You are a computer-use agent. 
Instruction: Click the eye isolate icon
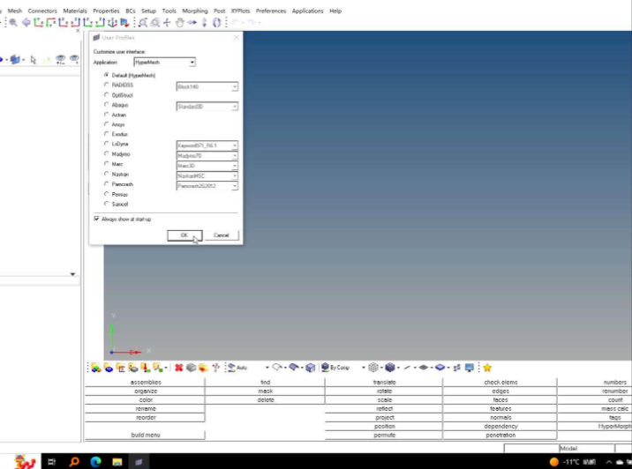pyautogui.click(x=74, y=59)
